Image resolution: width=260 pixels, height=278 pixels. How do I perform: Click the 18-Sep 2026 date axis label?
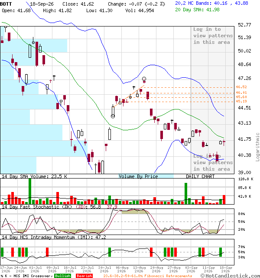[x=226, y=269]
